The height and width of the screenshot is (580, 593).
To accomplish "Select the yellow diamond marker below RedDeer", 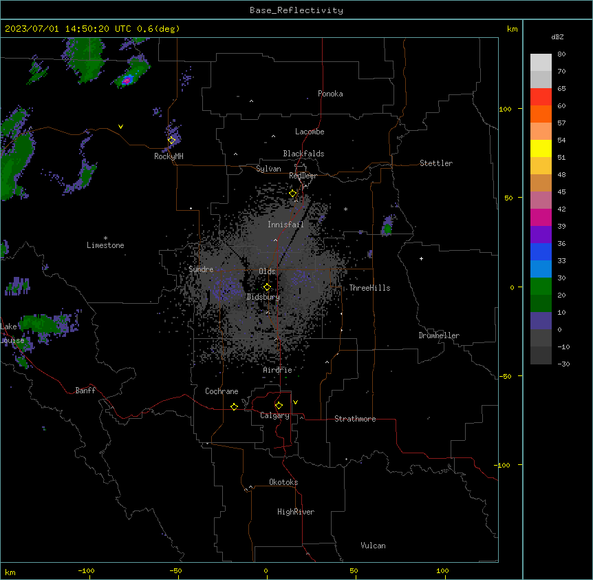I will point(293,194).
